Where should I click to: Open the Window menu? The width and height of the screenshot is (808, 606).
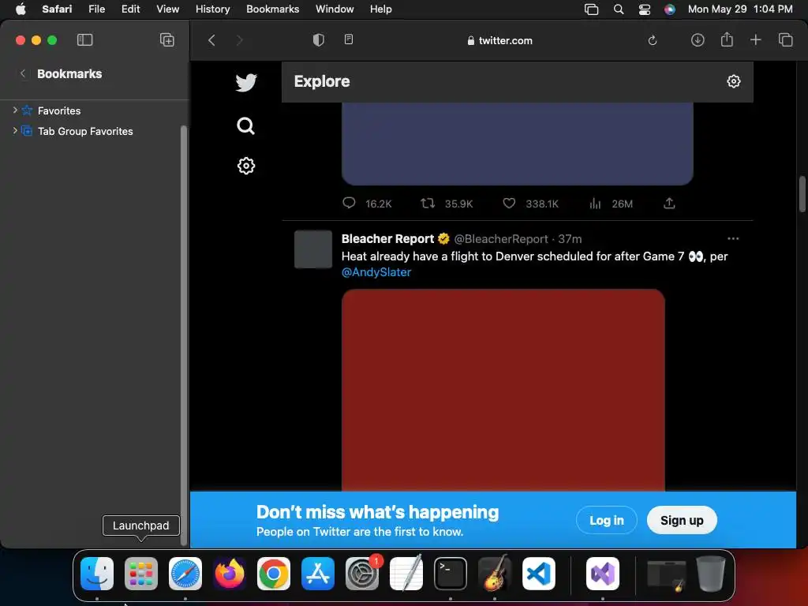click(335, 9)
